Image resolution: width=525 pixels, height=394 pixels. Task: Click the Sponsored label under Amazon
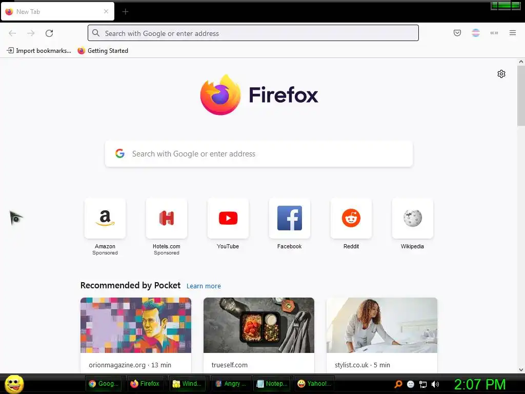click(x=105, y=253)
